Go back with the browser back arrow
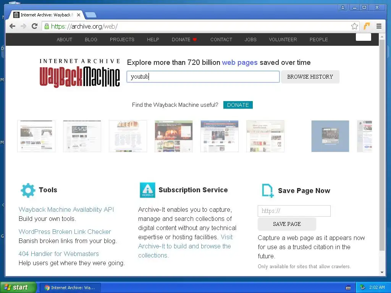The width and height of the screenshot is (391, 293). pos(12,26)
